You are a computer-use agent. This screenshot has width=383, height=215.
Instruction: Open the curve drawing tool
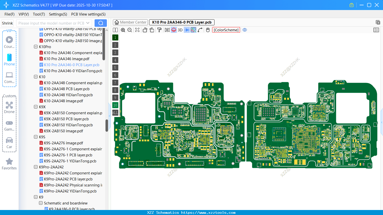pyautogui.click(x=200, y=30)
